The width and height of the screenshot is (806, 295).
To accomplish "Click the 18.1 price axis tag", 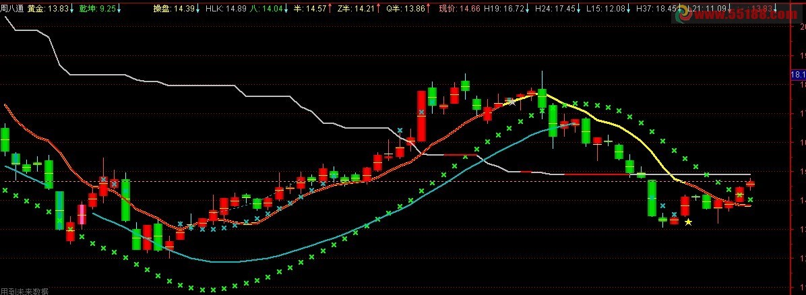I will [798, 75].
